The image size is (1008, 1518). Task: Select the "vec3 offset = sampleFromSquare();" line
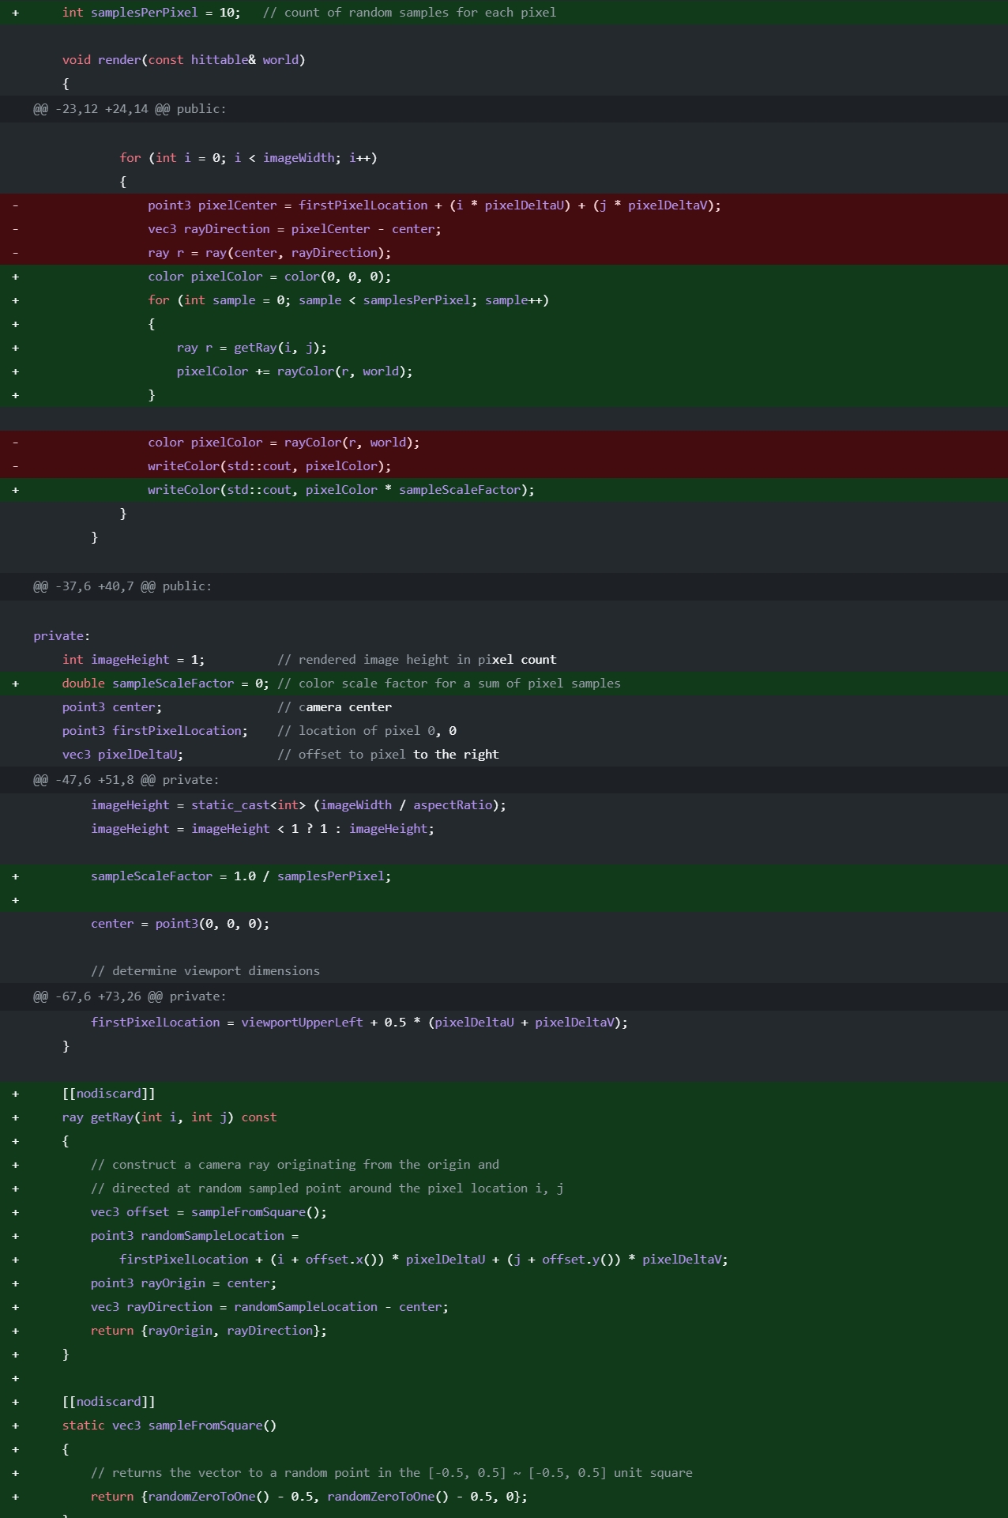click(x=504, y=1212)
